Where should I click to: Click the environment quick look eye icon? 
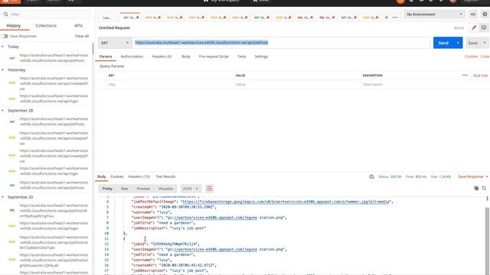pos(473,15)
